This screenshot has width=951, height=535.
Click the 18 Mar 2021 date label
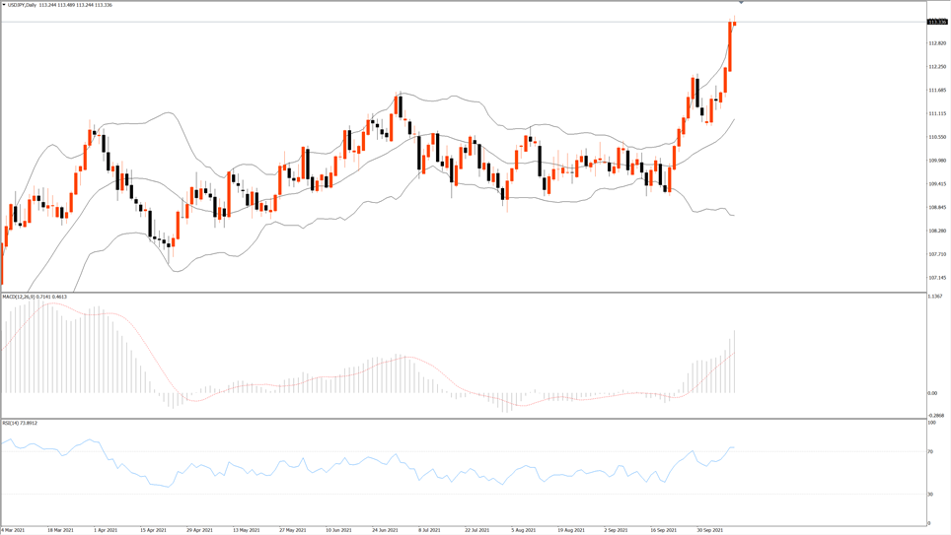point(60,530)
